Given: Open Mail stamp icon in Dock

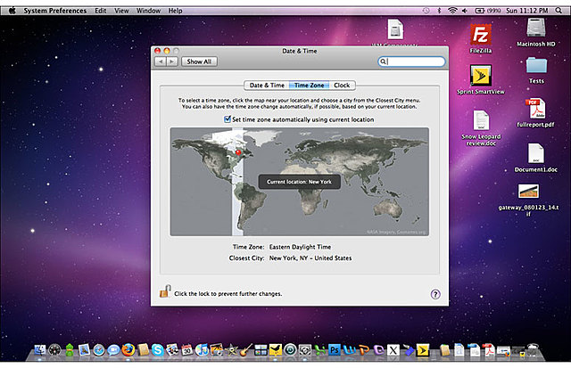Looking at the screenshot, I should (x=84, y=350).
